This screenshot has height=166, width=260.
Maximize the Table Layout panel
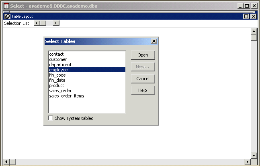pos(246,16)
